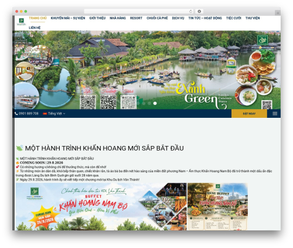The width and height of the screenshot is (293, 248).
Task: Click the paragraph starting Từ những món ăn dân dã
Action: pyautogui.click(x=144, y=173)
